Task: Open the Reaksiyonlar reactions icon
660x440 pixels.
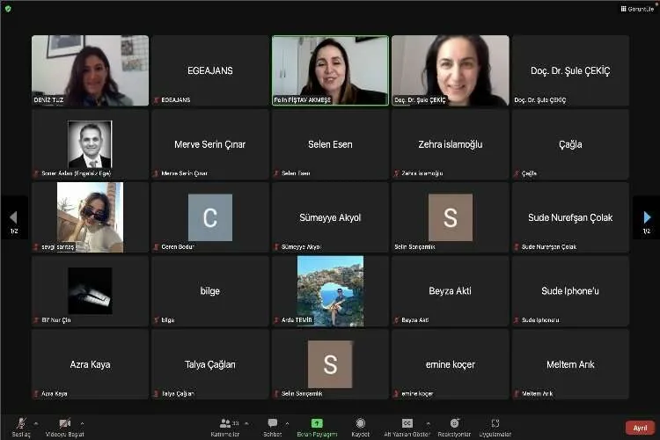Action: 454,426
